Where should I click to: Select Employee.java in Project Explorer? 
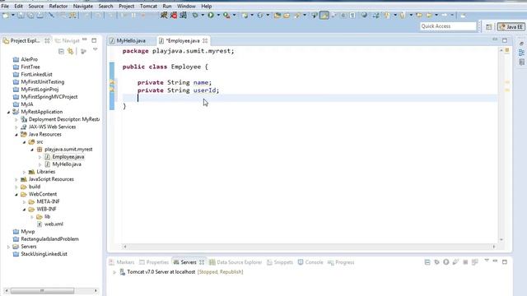64,157
